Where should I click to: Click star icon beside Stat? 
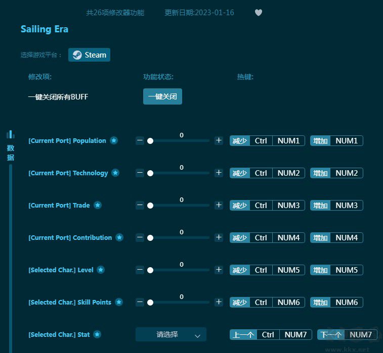[98, 334]
